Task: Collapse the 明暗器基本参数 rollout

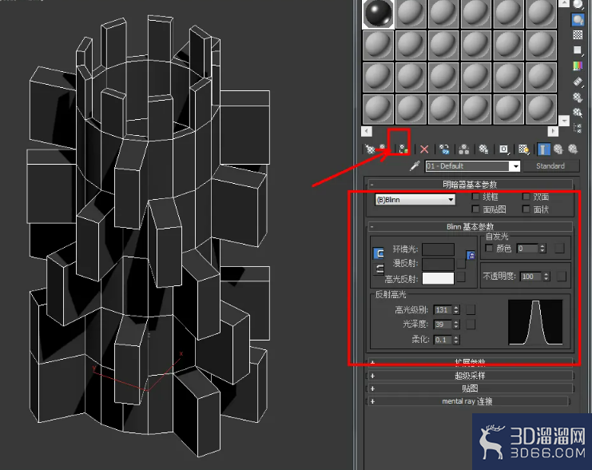Action: pyautogui.click(x=470, y=185)
